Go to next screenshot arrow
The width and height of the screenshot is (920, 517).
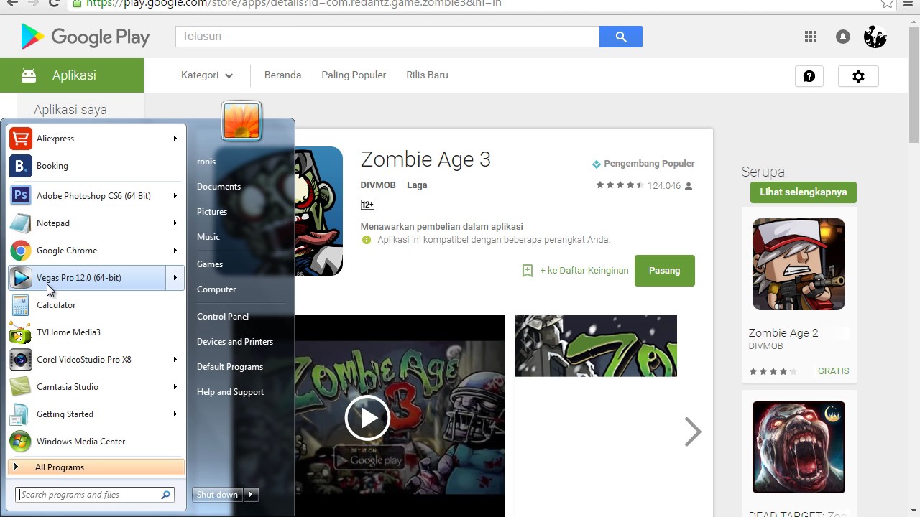click(692, 432)
